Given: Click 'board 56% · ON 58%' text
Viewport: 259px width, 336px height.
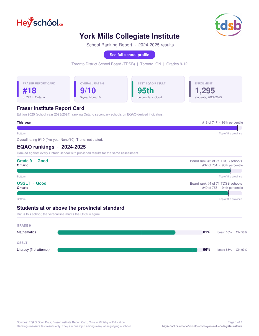Looking at the screenshot, I should [232, 232].
